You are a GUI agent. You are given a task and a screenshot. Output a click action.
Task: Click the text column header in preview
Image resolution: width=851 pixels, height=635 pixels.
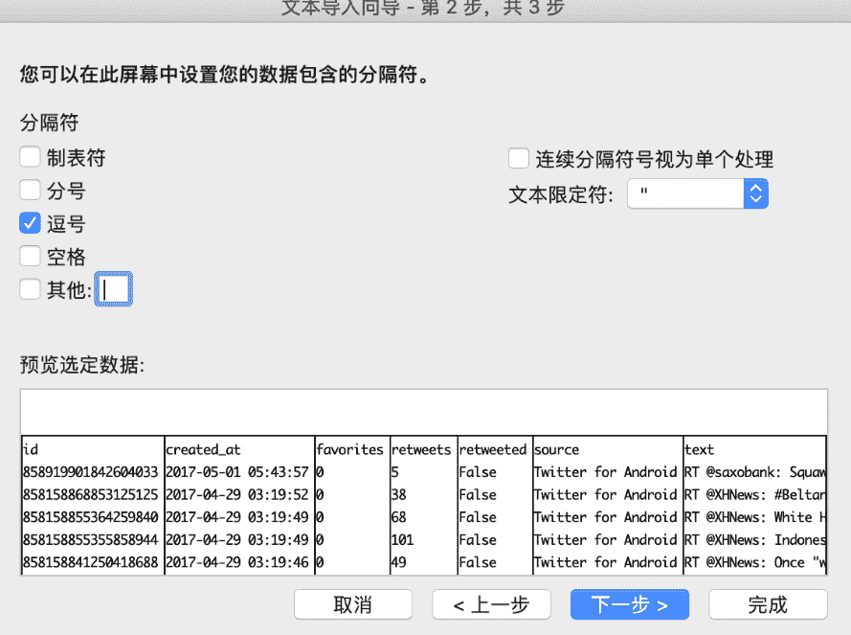[x=752, y=449]
